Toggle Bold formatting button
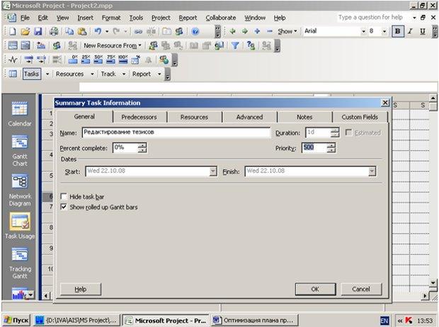This screenshot has width=439, height=327. pos(397,31)
